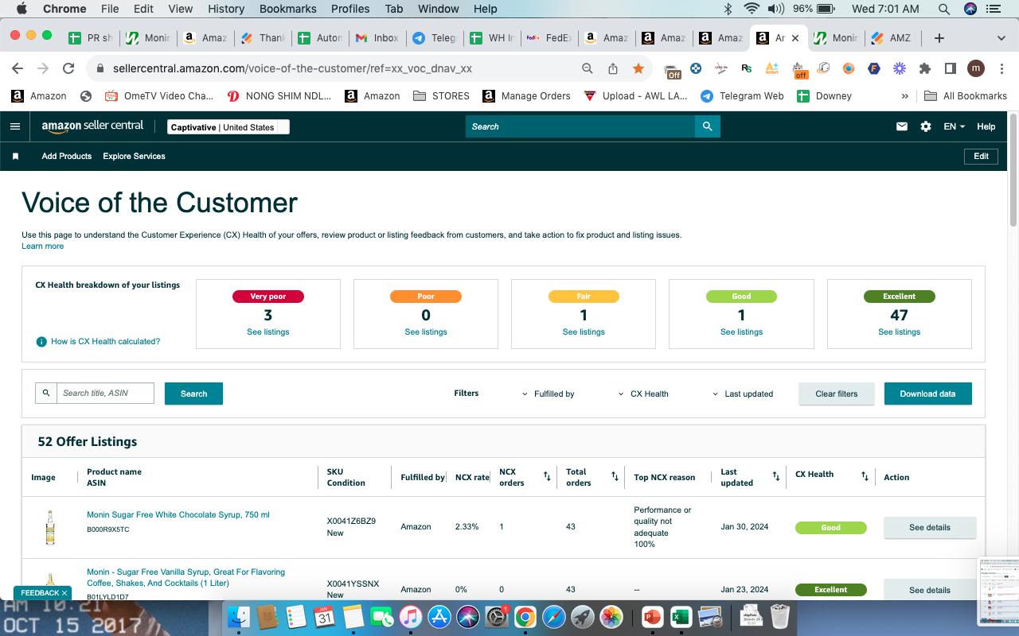Open the All Bookmarks folder
The height and width of the screenshot is (636, 1019).
[x=966, y=95]
